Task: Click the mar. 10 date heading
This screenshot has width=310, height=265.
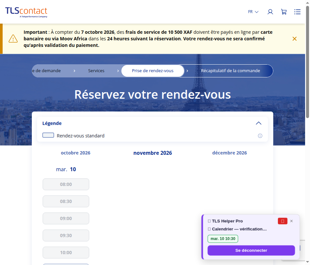Action: click(66, 169)
